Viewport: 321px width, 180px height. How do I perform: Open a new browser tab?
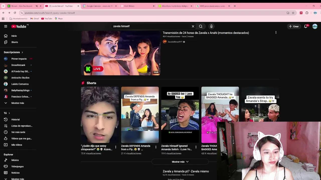[x=235, y=6]
